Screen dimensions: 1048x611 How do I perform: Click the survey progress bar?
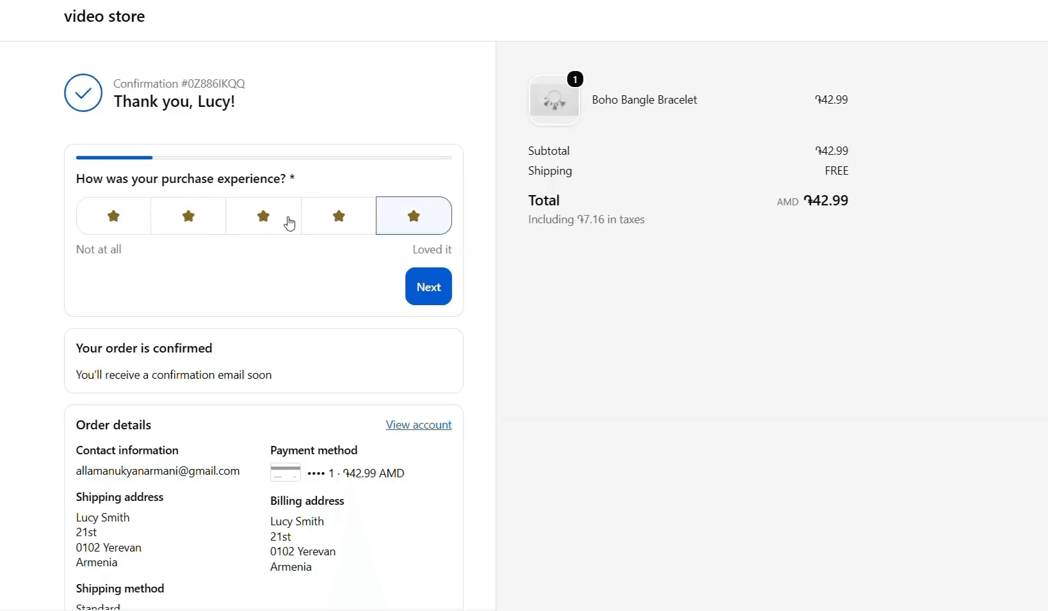pyautogui.click(x=264, y=157)
